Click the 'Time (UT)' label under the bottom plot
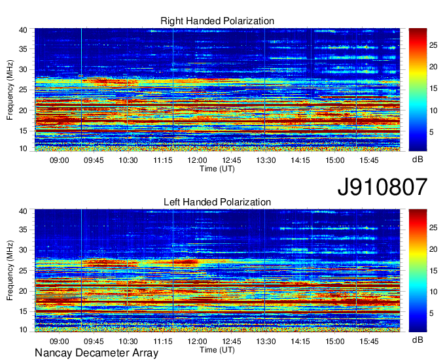445x361 pixels. [x=217, y=350]
